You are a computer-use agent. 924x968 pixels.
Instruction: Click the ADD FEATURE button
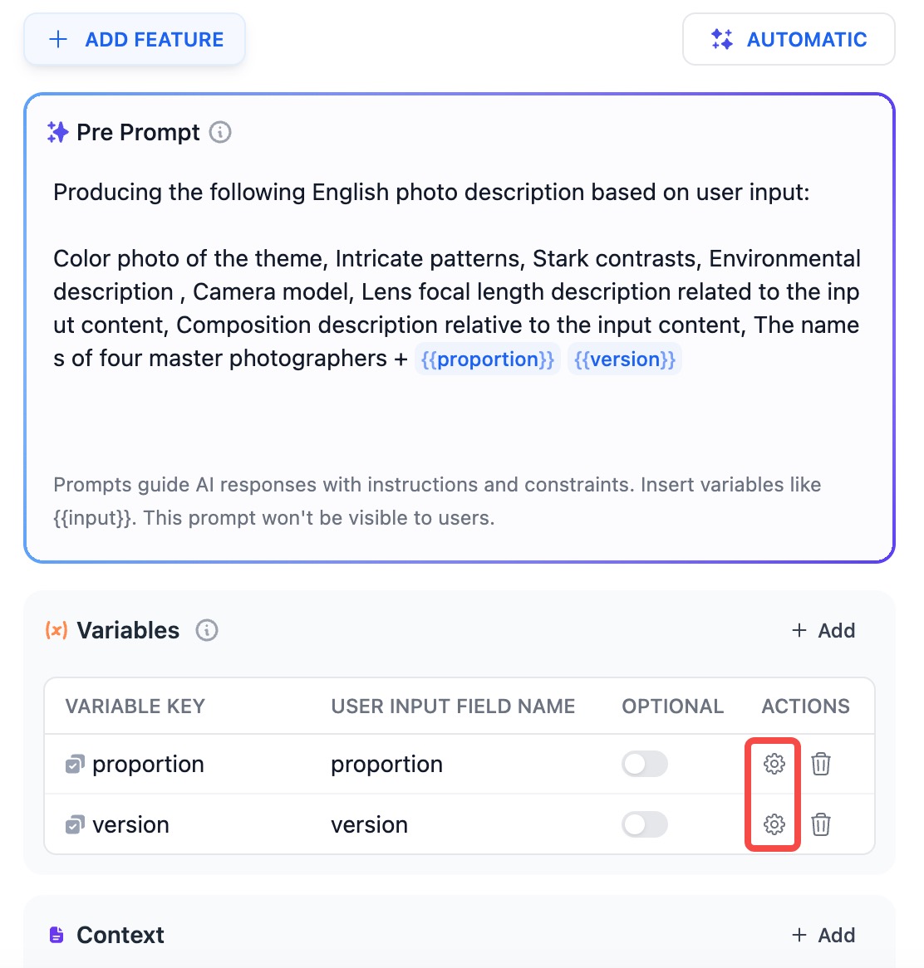pyautogui.click(x=135, y=39)
